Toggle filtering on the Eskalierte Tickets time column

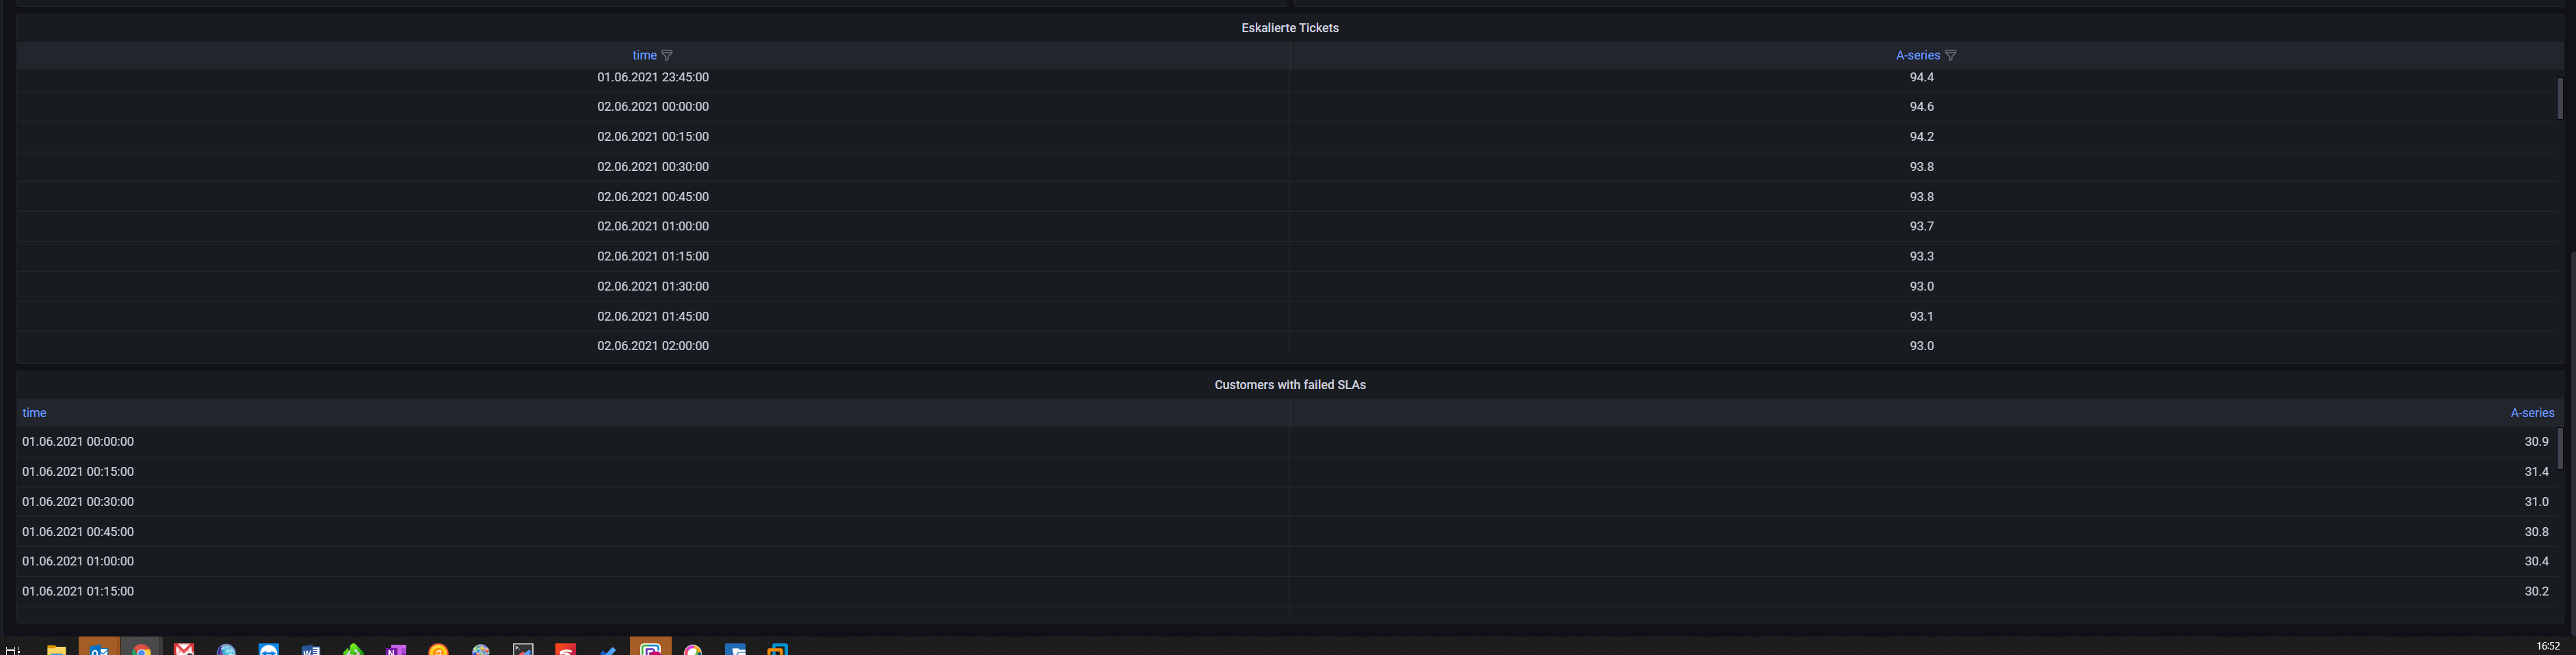668,55
